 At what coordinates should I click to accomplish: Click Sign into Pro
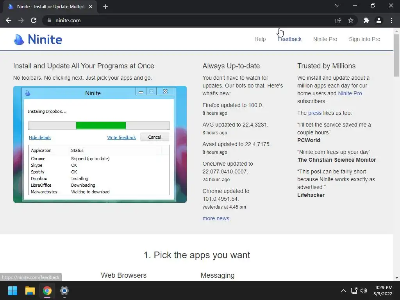point(364,39)
